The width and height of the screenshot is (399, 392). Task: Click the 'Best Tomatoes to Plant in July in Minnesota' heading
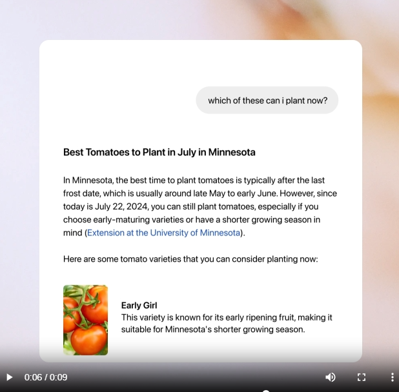point(159,152)
